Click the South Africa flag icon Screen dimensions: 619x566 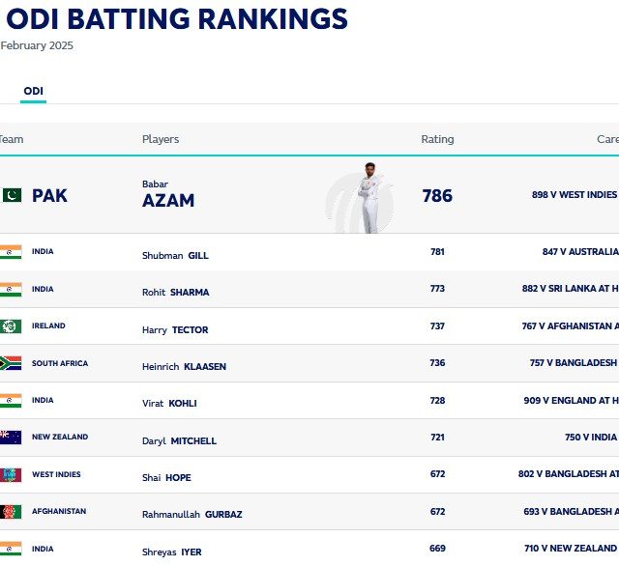click(11, 363)
